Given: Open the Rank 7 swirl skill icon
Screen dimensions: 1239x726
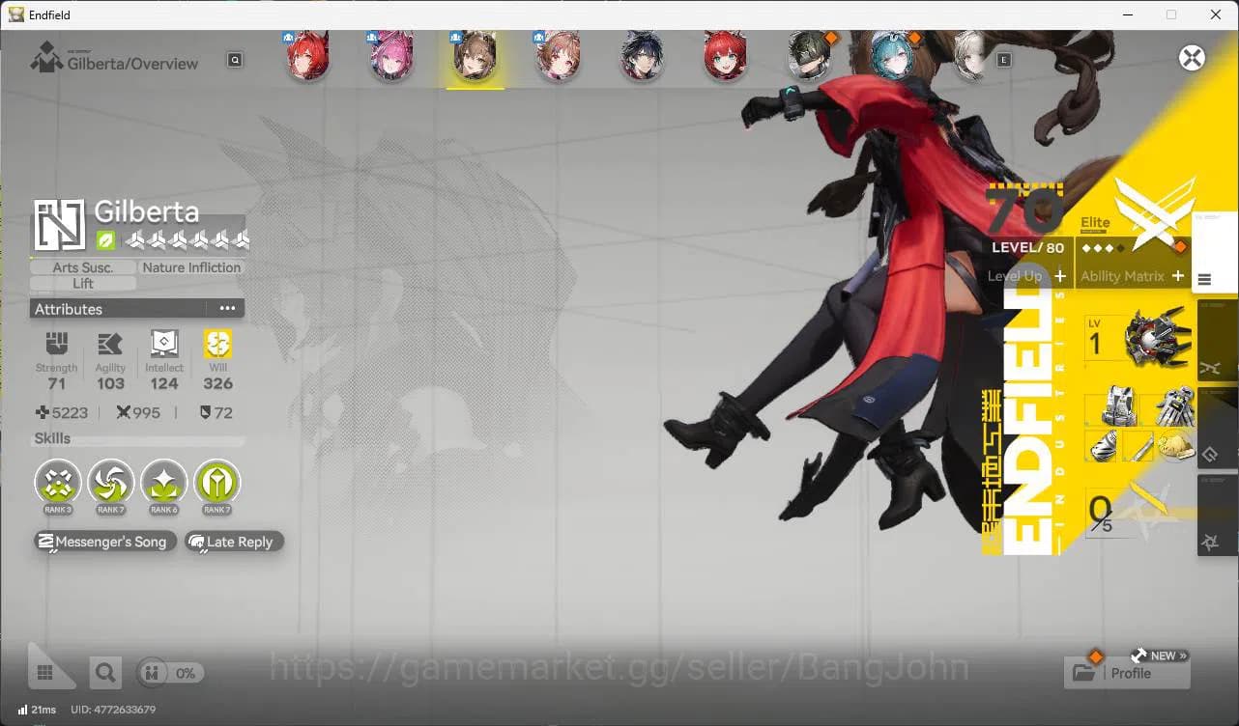Looking at the screenshot, I should click(111, 483).
